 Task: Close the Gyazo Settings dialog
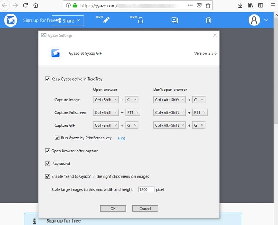point(215,35)
